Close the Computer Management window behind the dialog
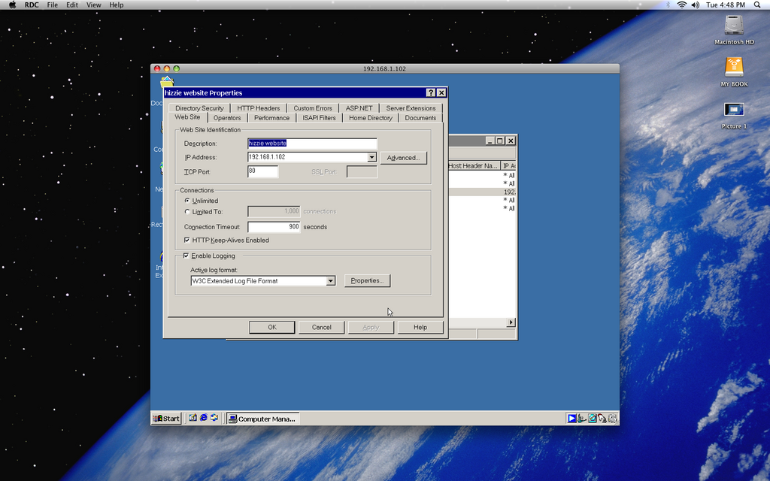Viewport: 770px width, 481px height. [x=511, y=141]
